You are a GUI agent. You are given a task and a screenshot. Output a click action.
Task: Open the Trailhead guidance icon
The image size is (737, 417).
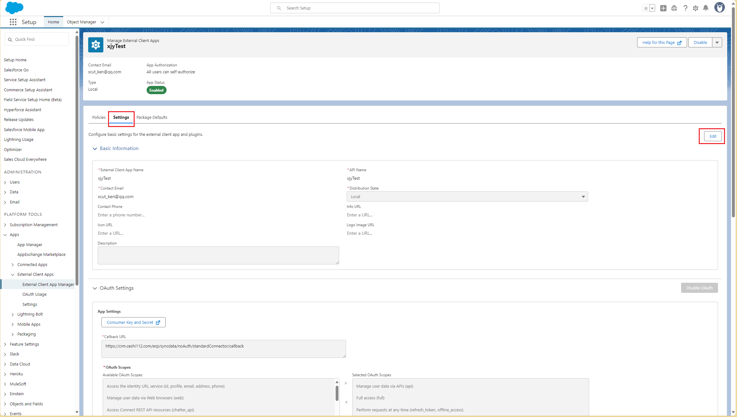pyautogui.click(x=674, y=8)
